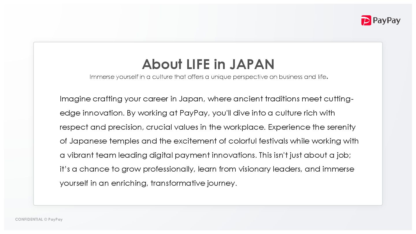Click the final line 'yourself in an enriching'
The height and width of the screenshot is (234, 416).
pos(148,183)
